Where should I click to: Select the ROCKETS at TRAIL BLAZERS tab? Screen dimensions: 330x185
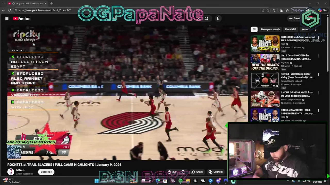(x=27, y=3)
